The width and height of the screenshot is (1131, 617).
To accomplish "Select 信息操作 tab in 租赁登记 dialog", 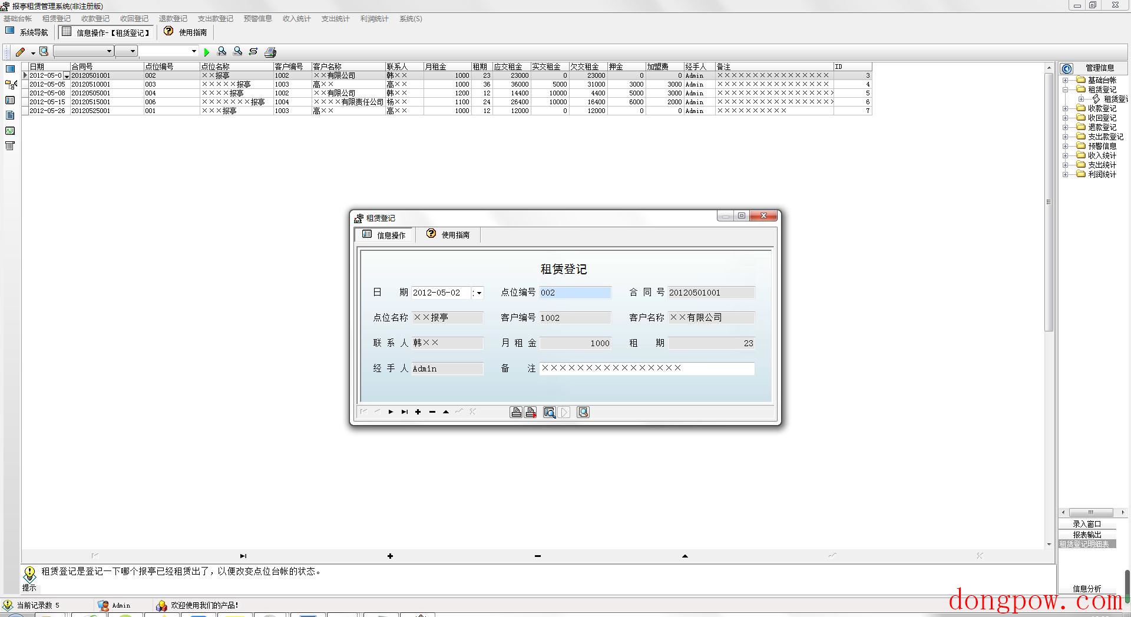I will tap(384, 234).
